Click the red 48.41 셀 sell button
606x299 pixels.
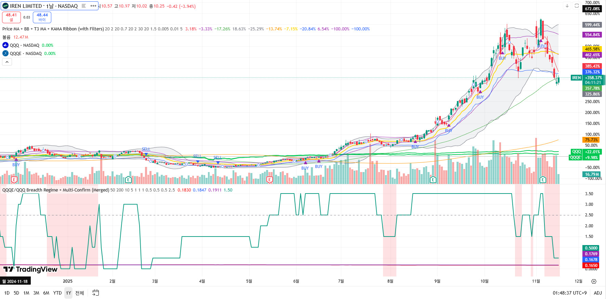[x=11, y=17]
